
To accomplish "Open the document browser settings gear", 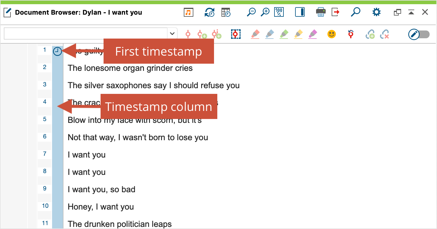I will click(376, 12).
